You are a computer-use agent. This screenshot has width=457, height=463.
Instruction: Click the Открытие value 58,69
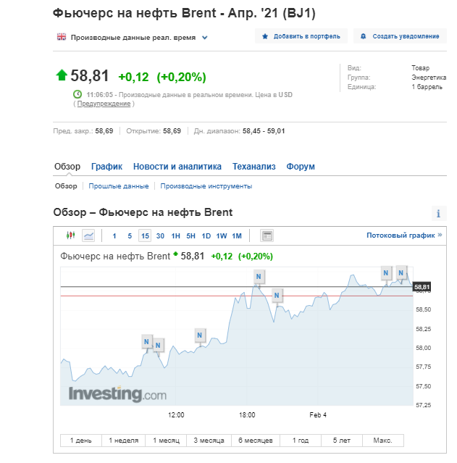[172, 131]
